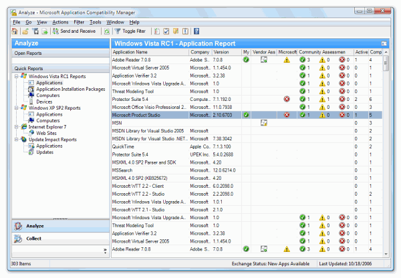
Task: Open the Filter menu
Action: point(79,22)
